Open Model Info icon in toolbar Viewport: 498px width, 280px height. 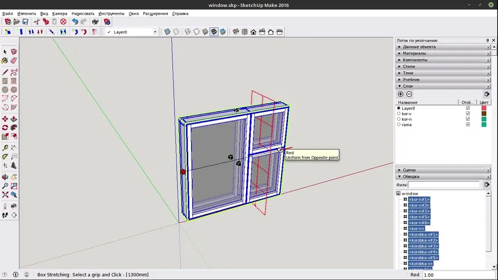point(107,21)
